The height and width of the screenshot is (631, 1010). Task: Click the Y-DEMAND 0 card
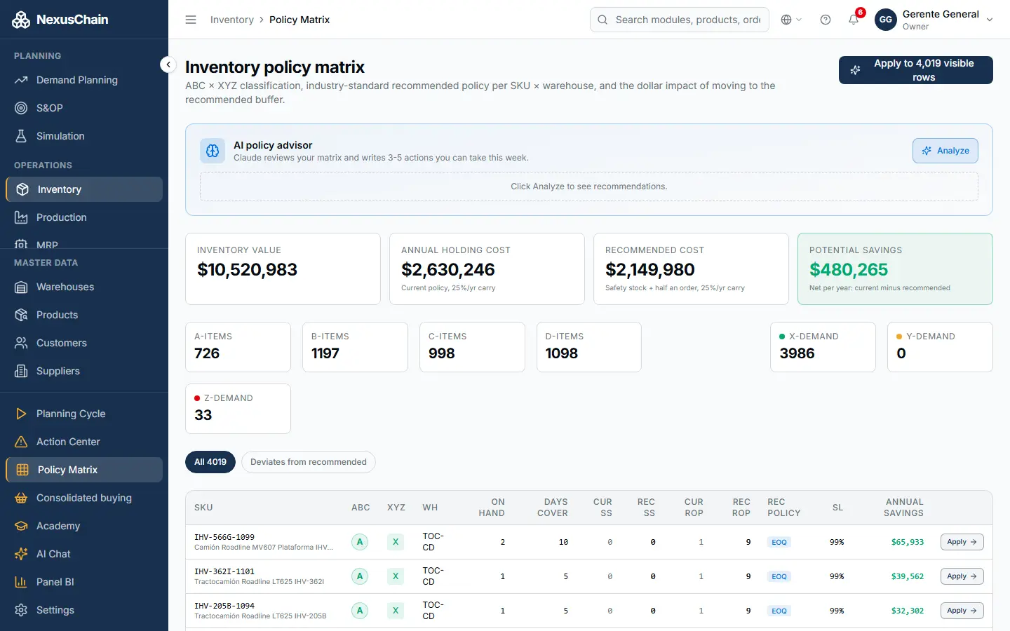[940, 347]
